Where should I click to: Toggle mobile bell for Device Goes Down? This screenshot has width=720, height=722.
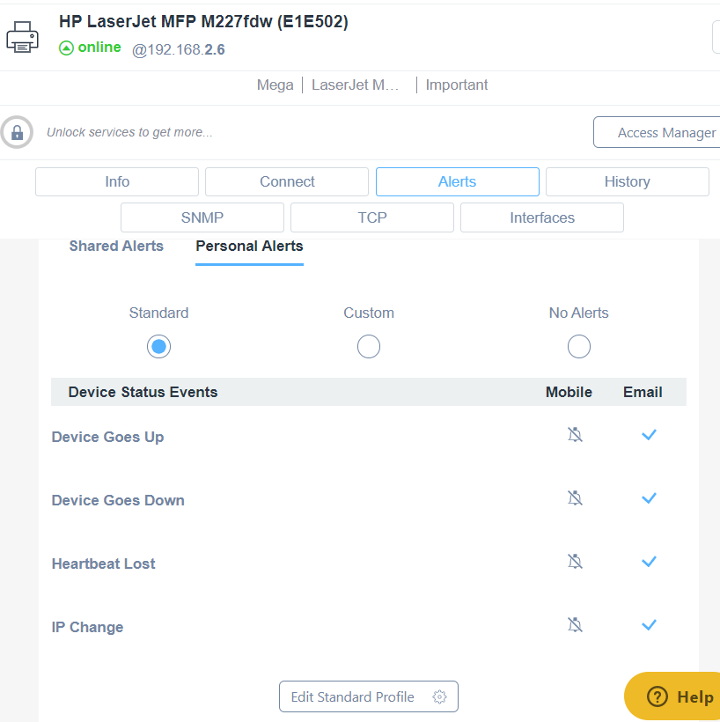pos(575,498)
